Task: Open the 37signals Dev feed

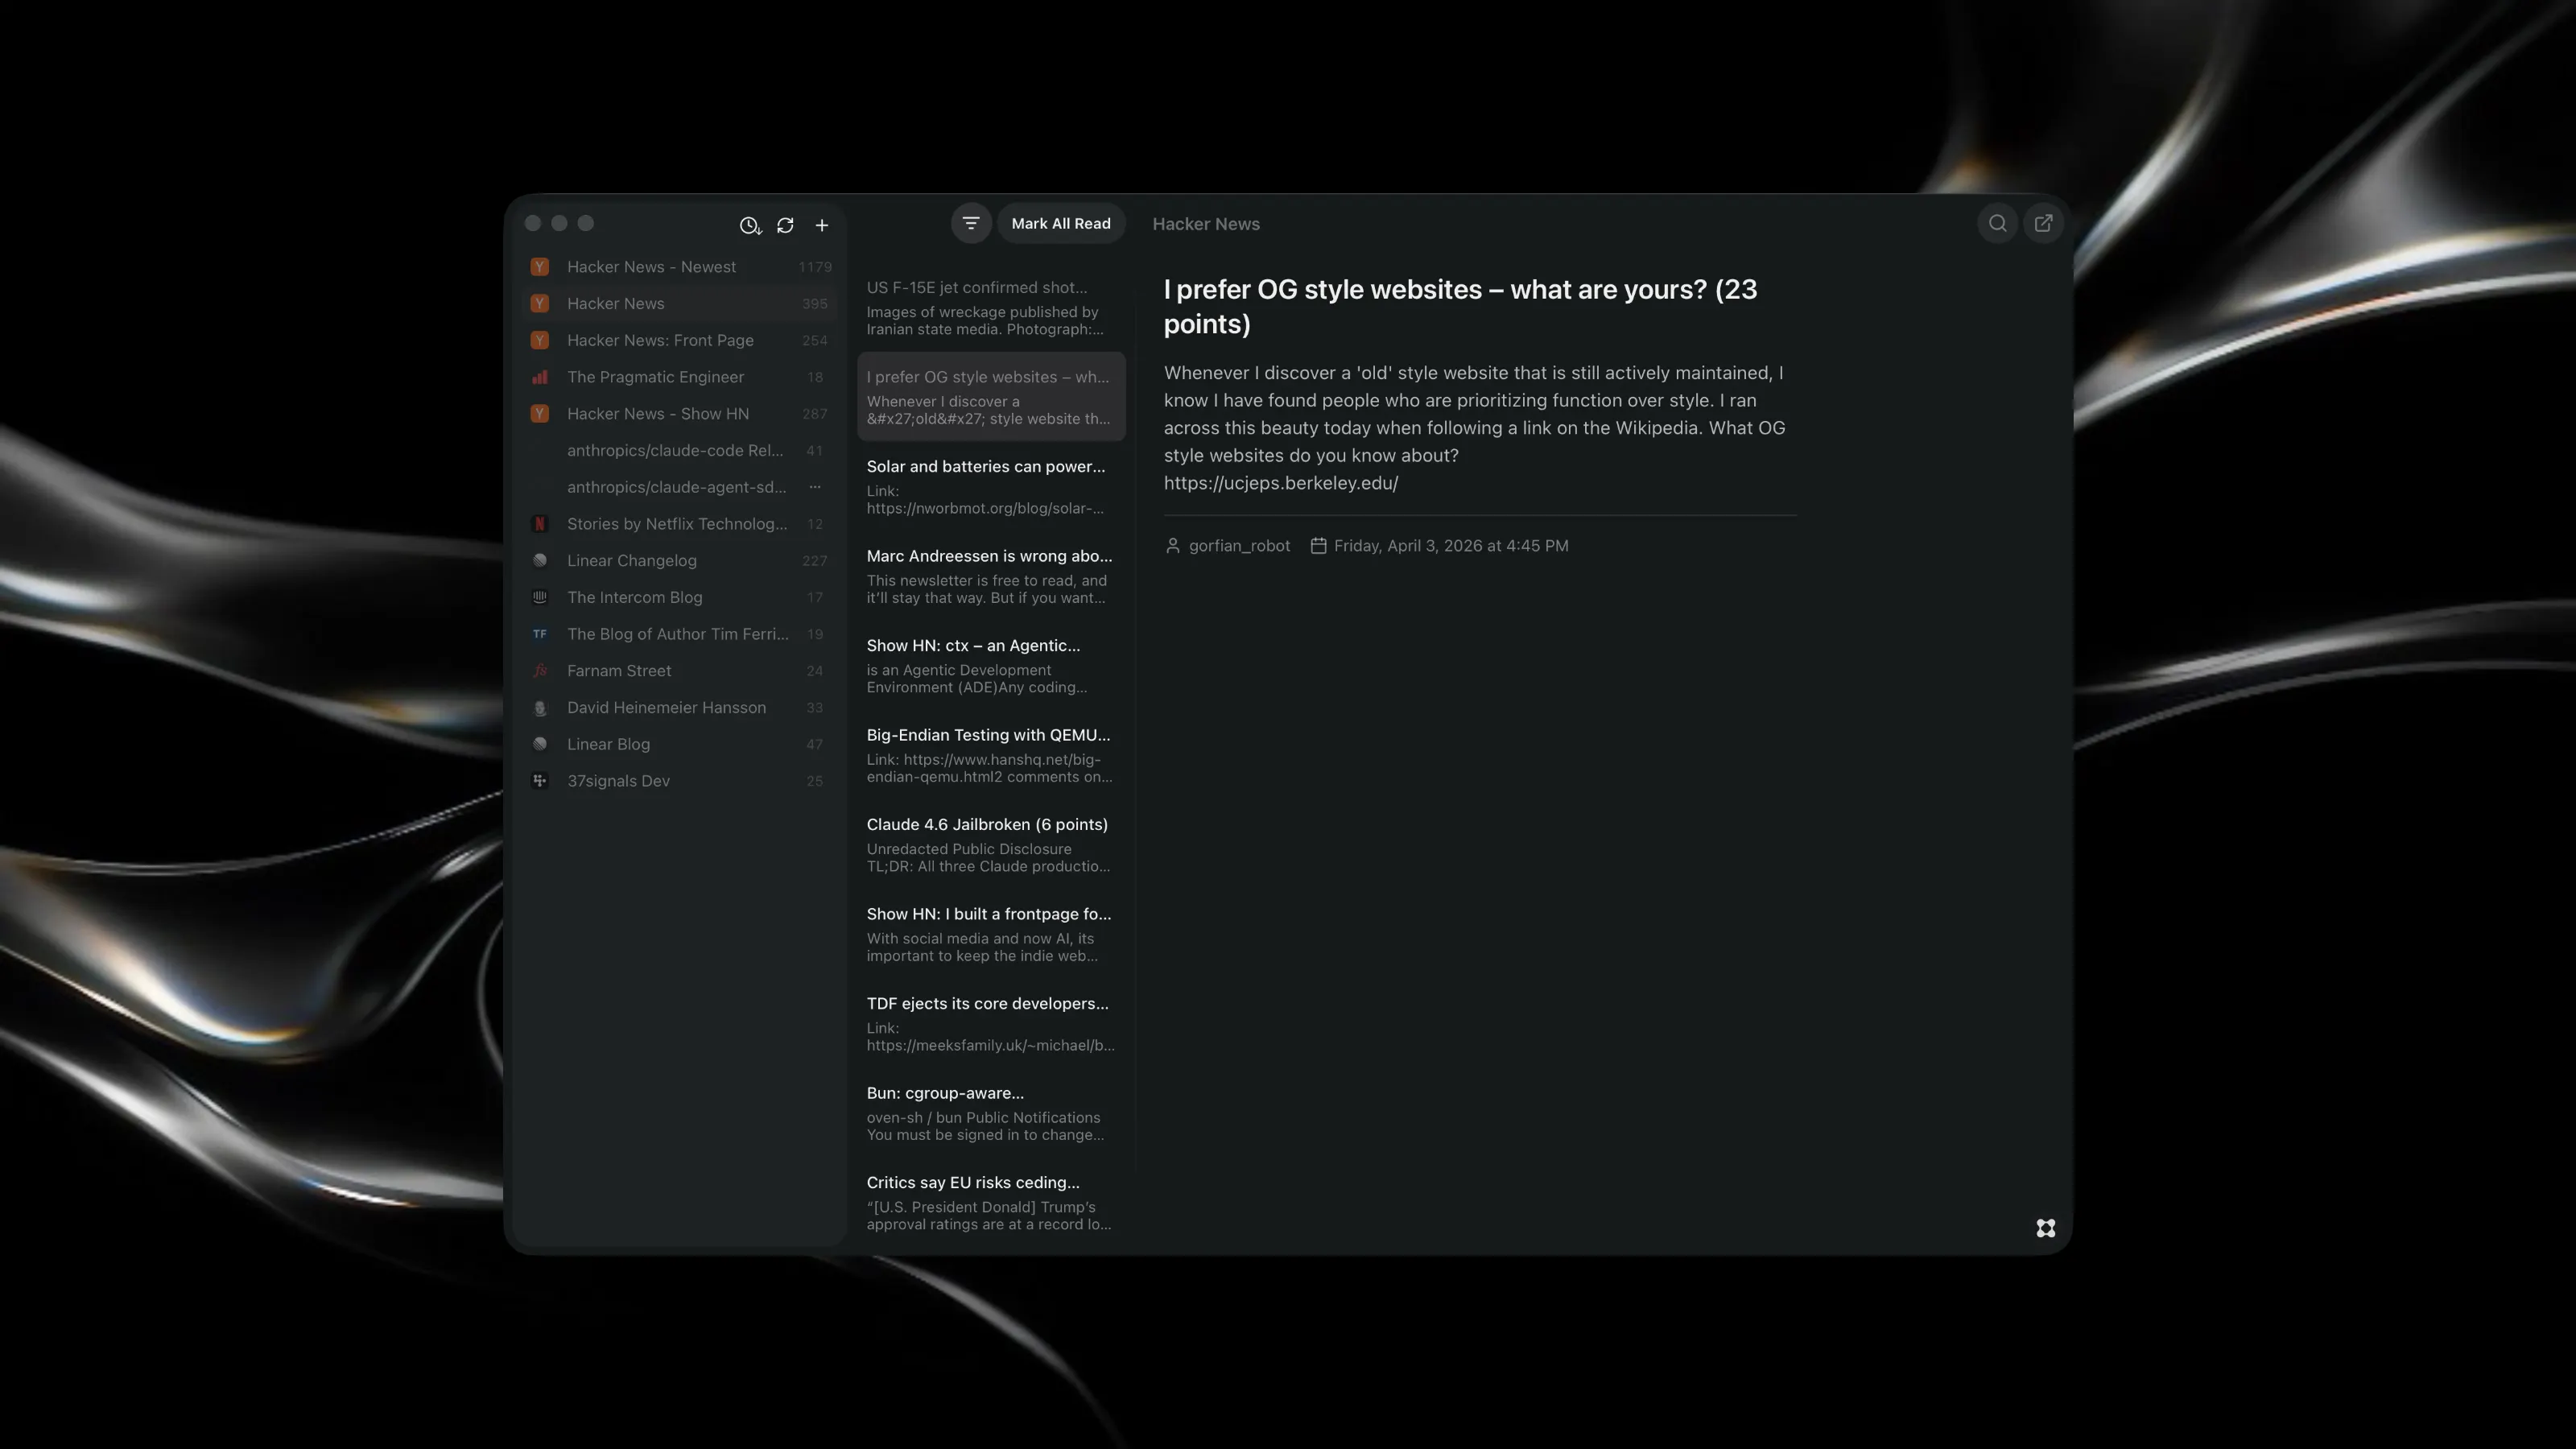Action: 680,781
